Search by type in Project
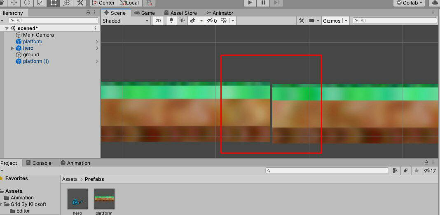440x215 pixels. tap(395, 171)
